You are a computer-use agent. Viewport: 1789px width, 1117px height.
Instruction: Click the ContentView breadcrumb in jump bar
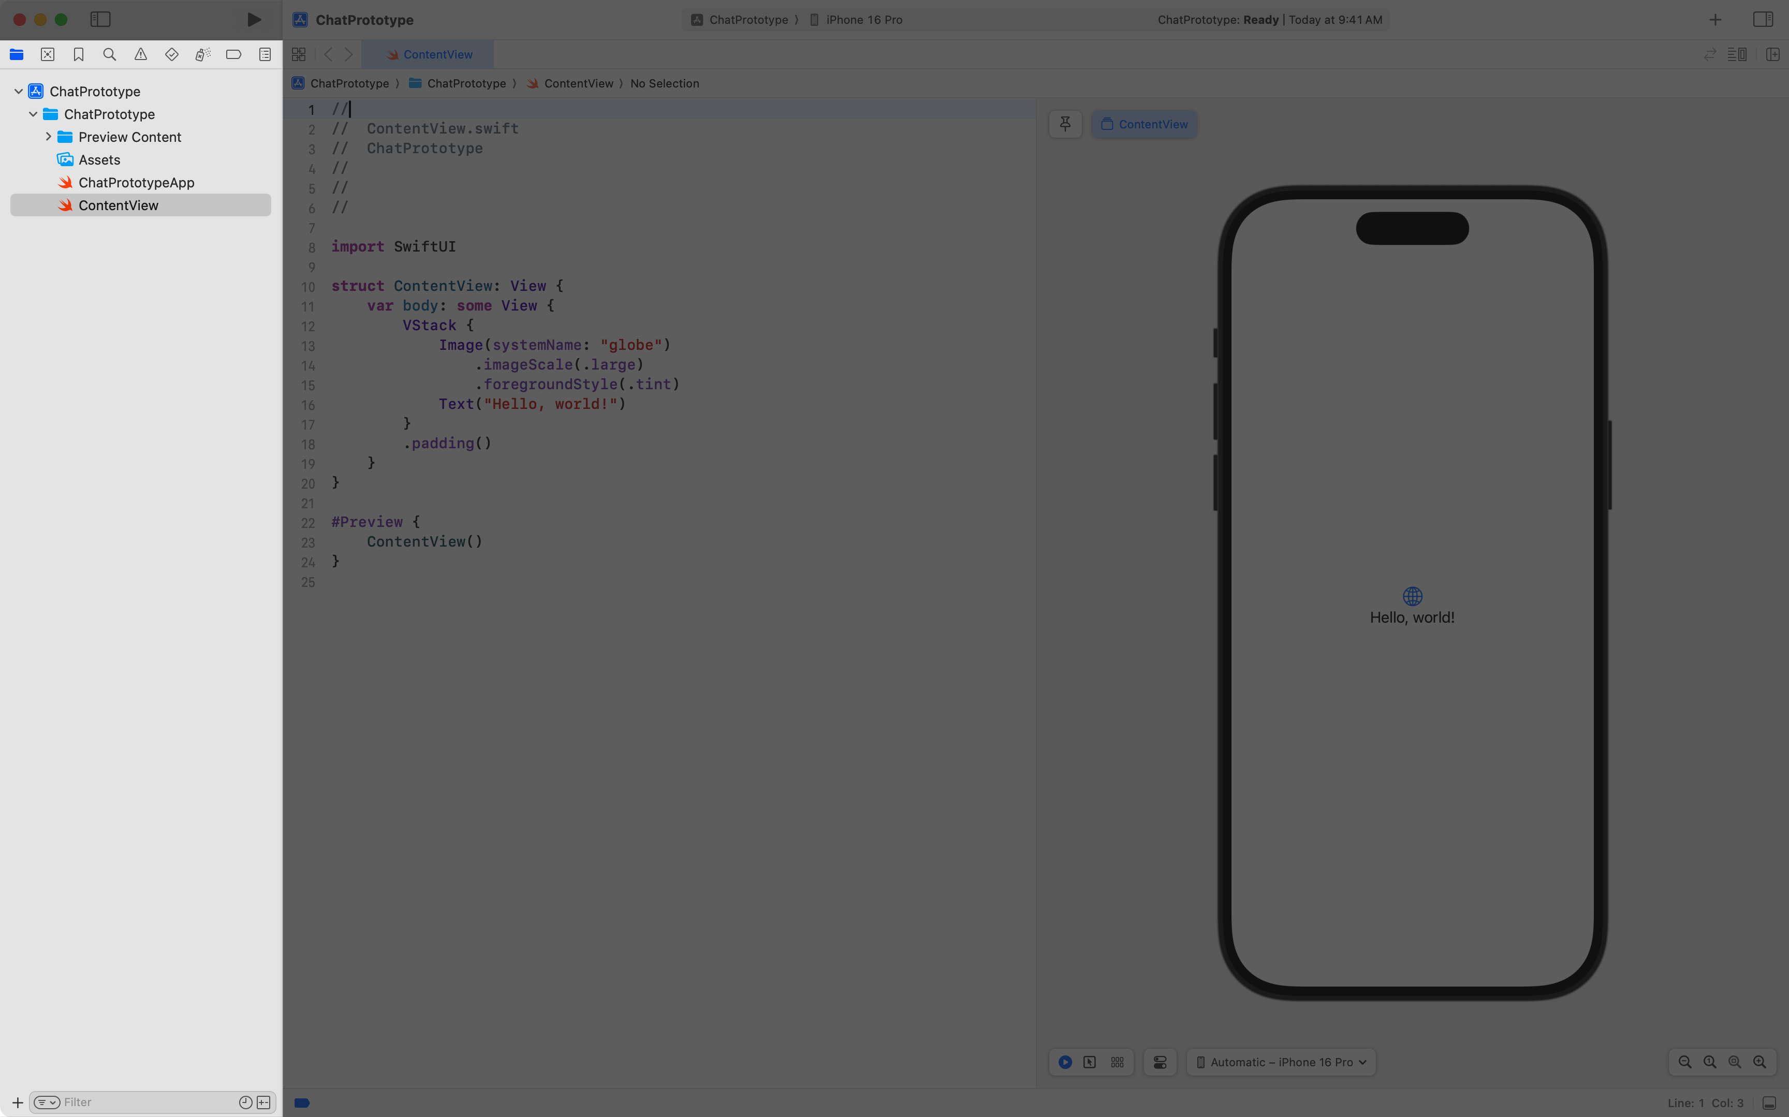[580, 83]
